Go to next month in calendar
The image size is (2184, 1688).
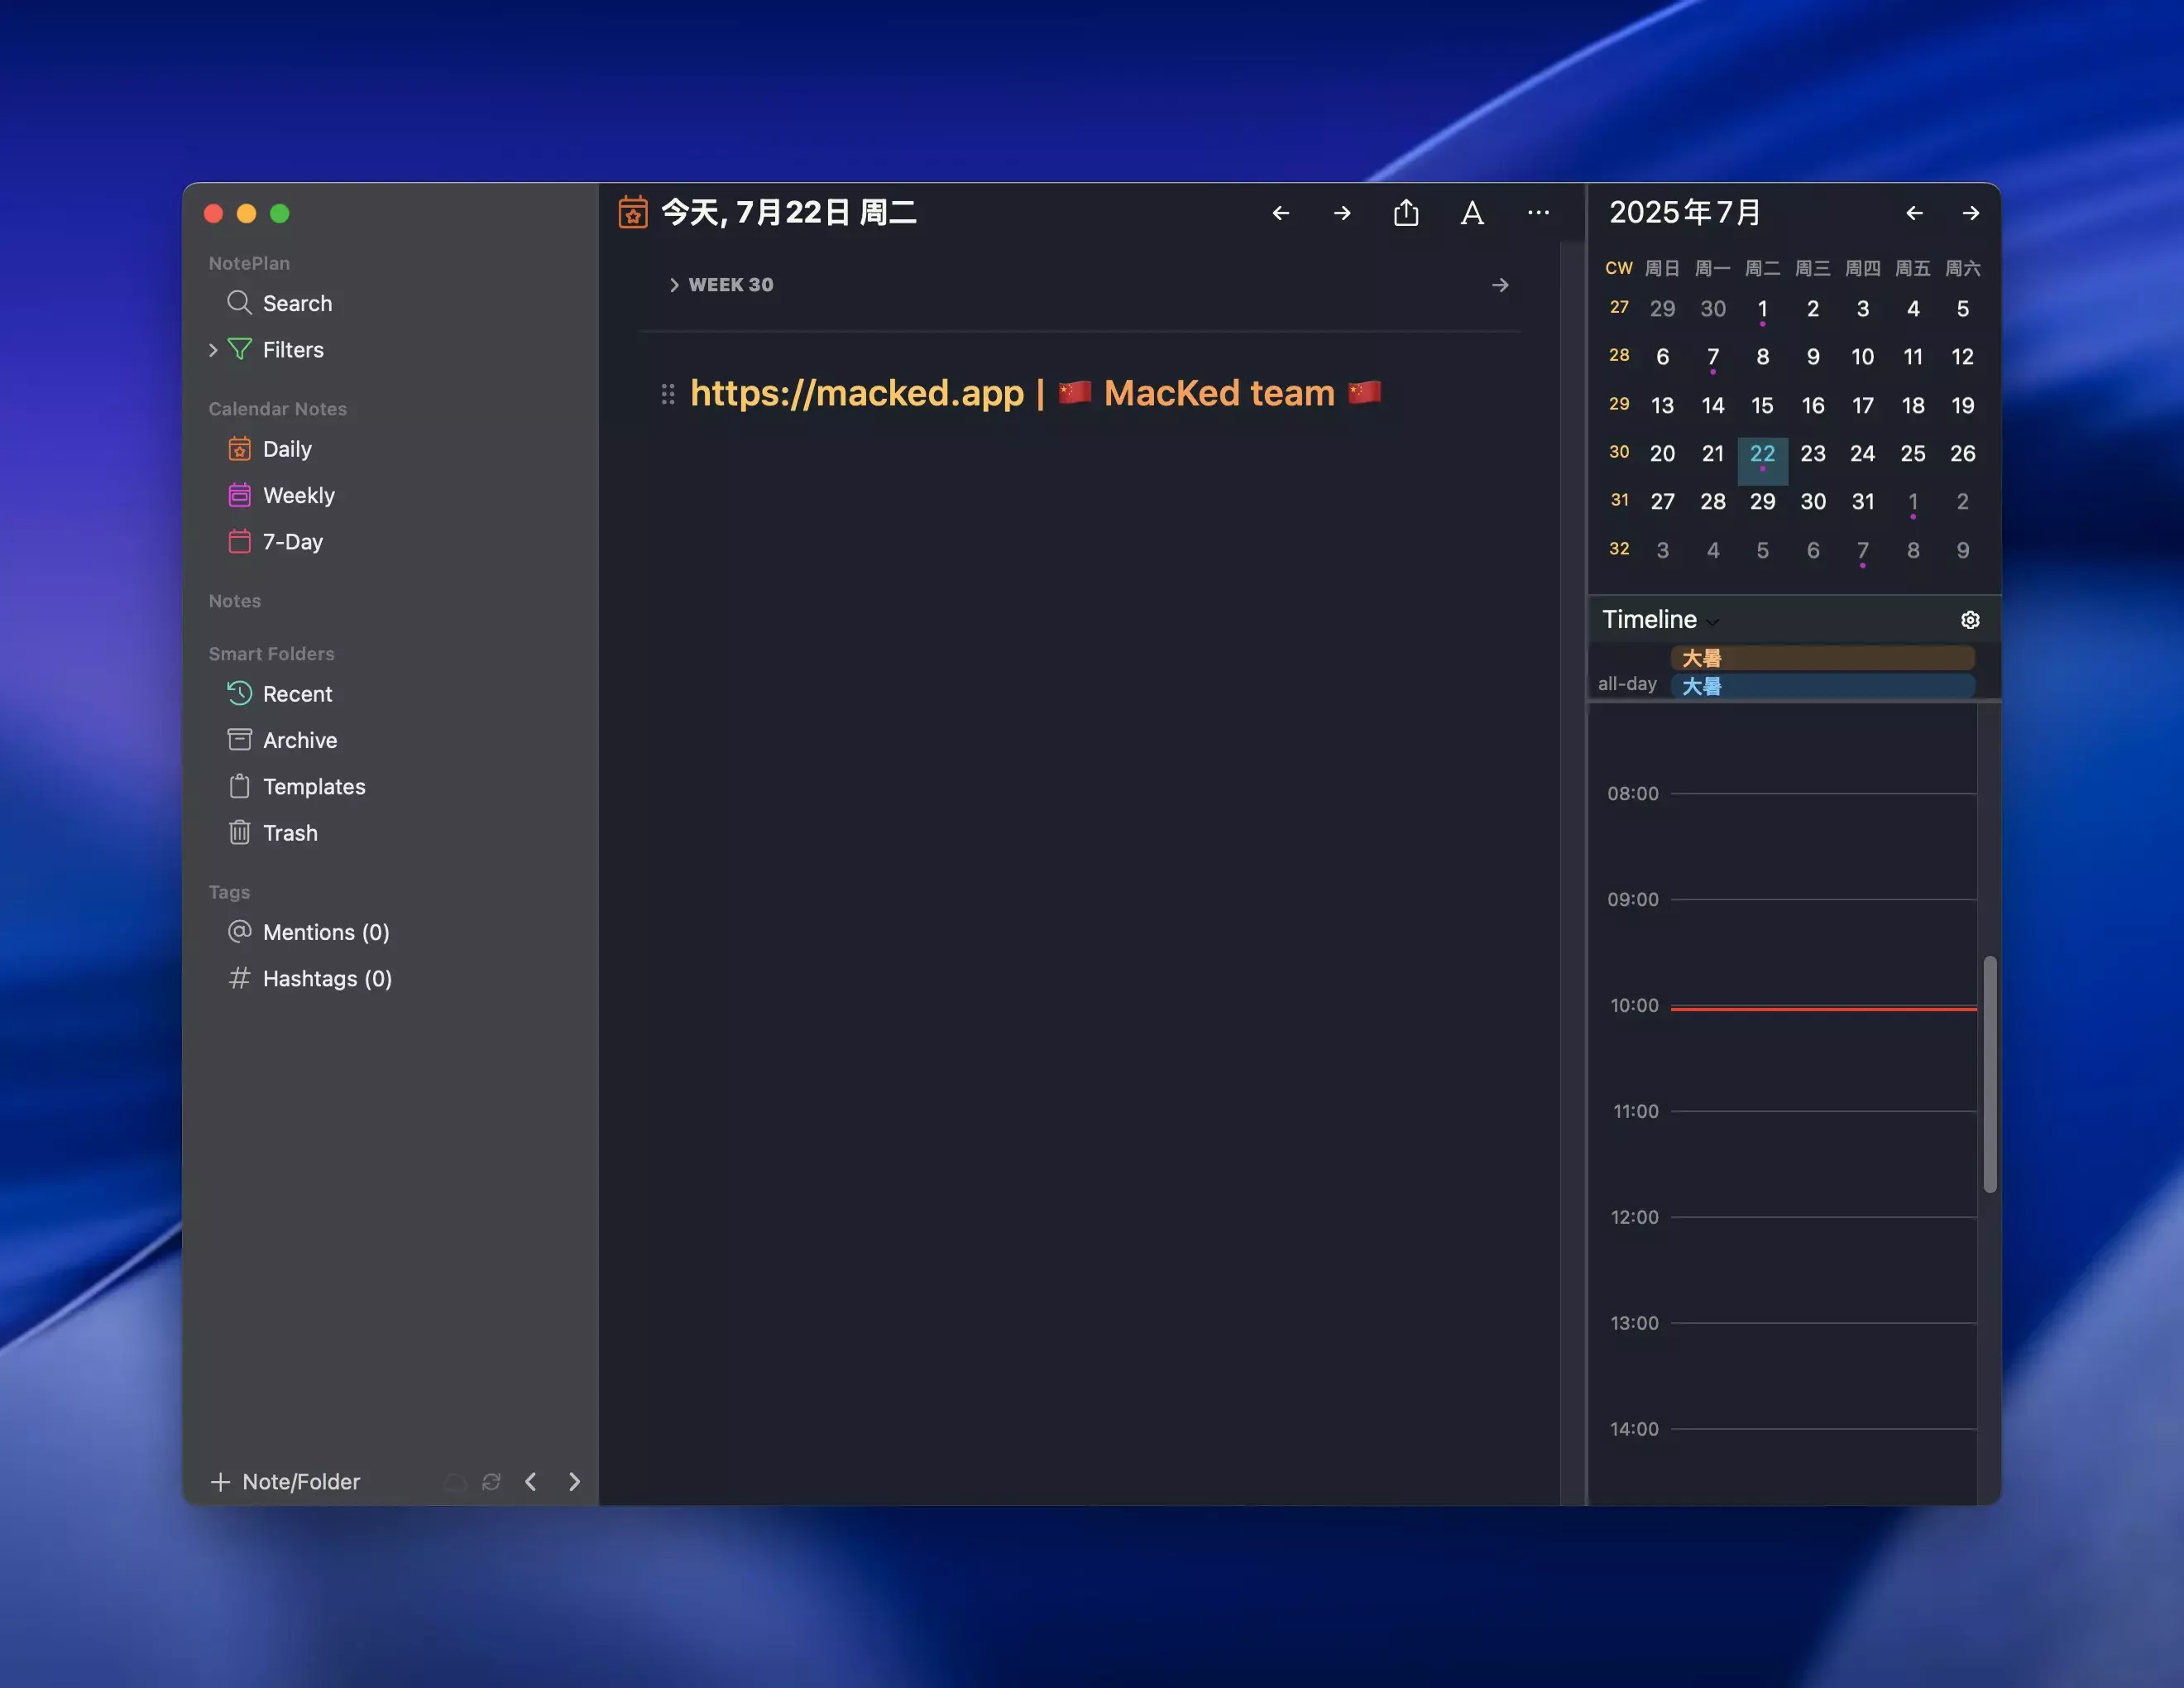click(1970, 213)
